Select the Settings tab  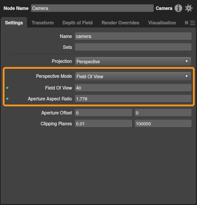tap(14, 23)
